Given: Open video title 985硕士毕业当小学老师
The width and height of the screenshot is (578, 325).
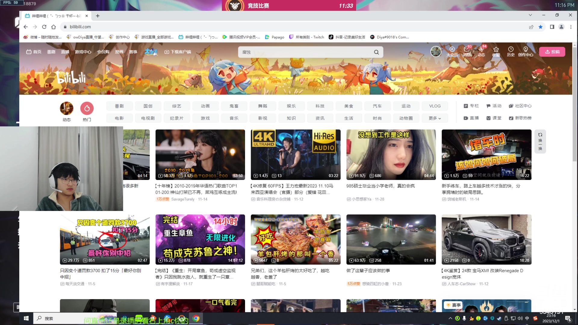Looking at the screenshot, I should (x=381, y=186).
